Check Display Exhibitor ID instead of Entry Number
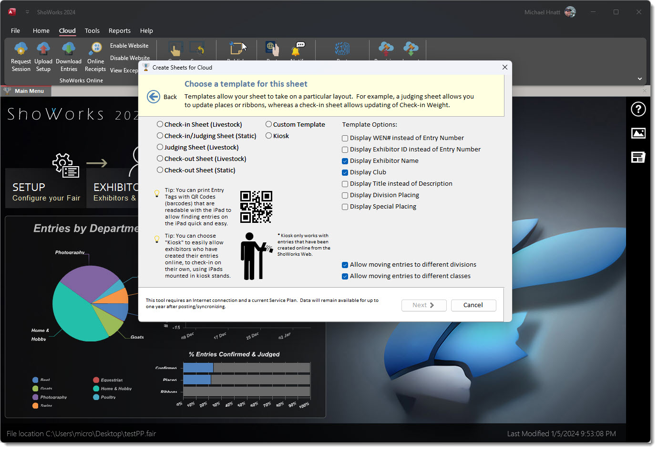658x450 pixels. click(x=345, y=150)
